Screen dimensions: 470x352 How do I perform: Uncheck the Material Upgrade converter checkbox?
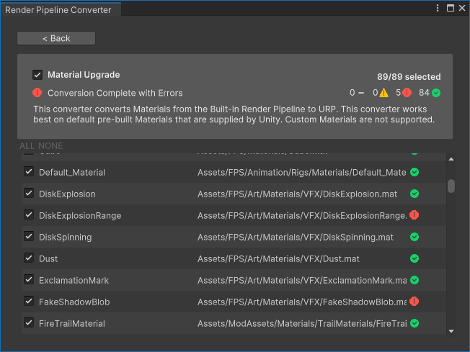tap(37, 75)
